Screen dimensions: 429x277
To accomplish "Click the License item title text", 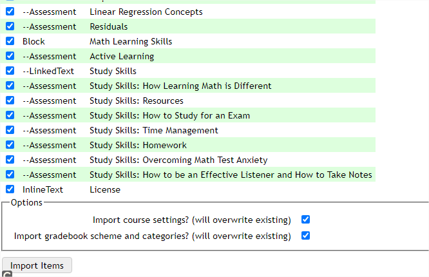I will pyautogui.click(x=105, y=189).
